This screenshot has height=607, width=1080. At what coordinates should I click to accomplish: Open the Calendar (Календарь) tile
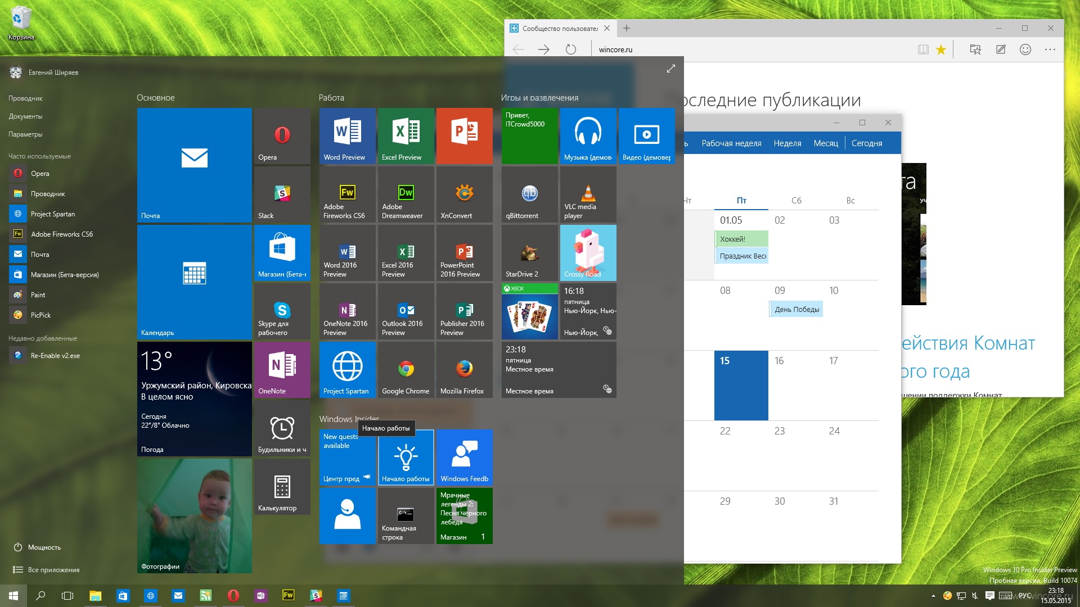(194, 282)
